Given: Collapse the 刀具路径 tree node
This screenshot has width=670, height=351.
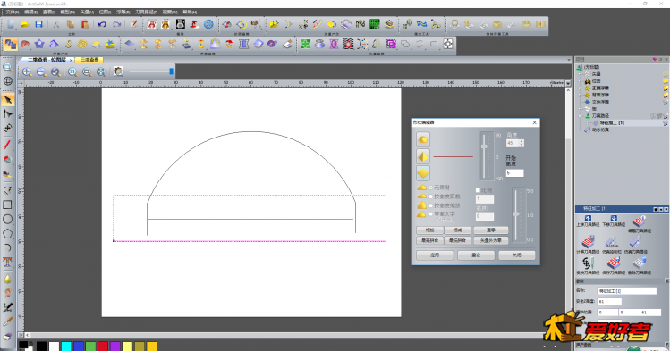Looking at the screenshot, I should [581, 115].
